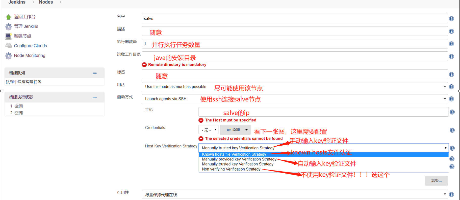The width and height of the screenshot is (460, 200).
Task: Click the 描述 input field
Action: pos(295,31)
